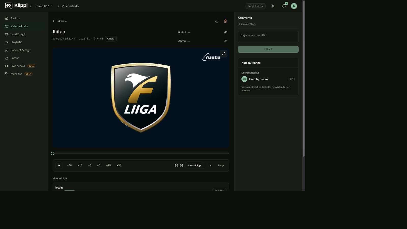Edit the Sisältö field pencil icon
Viewport: 407px width, 229px height.
225,32
